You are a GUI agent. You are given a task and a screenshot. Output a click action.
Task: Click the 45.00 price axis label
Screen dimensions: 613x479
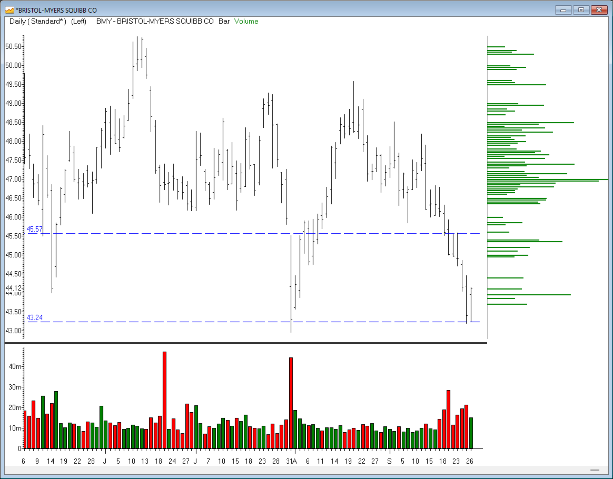click(13, 255)
